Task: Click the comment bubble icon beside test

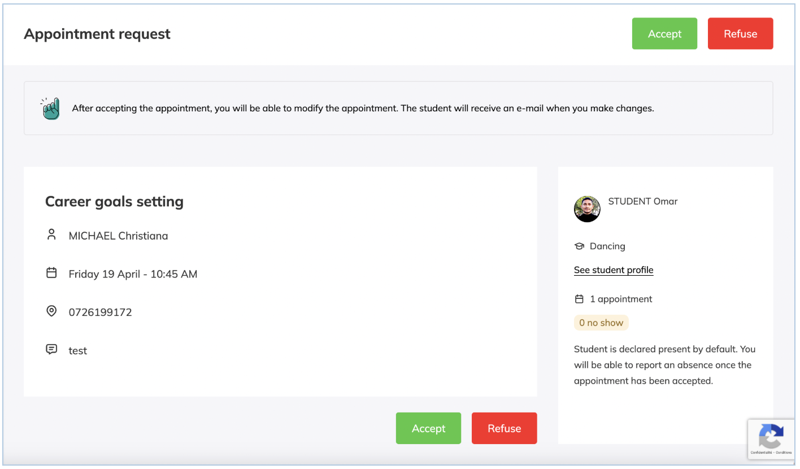Action: click(51, 350)
